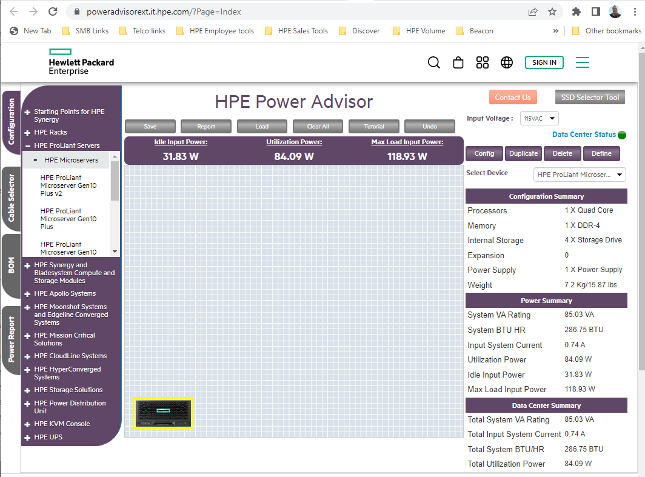Screen dimensions: 645x477
Task: Click the browser back arrow
Action: [14, 12]
